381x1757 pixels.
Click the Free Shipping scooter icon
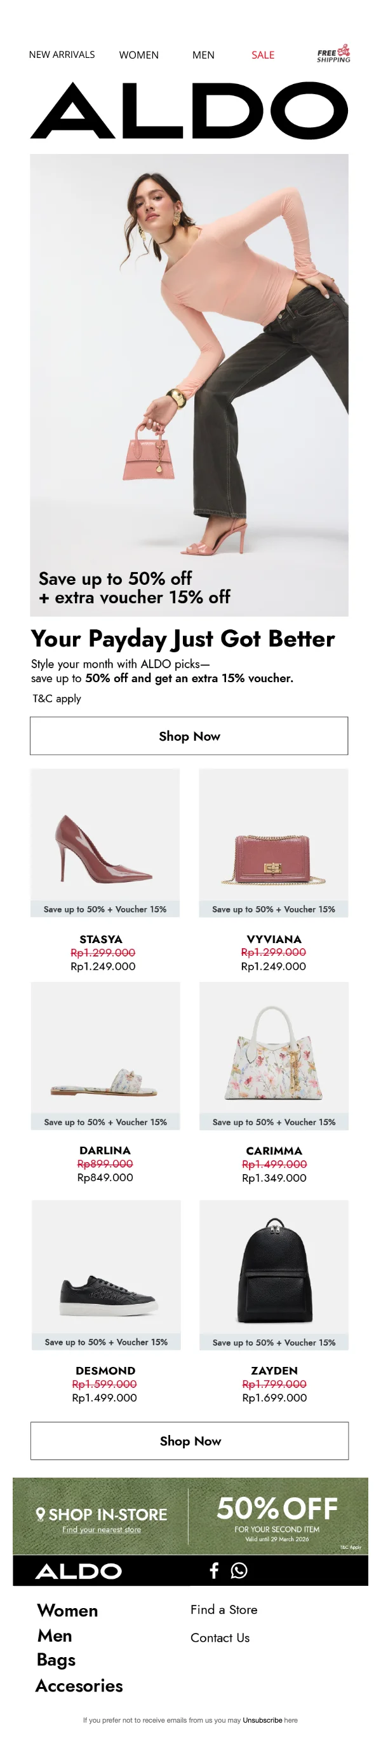334,54
